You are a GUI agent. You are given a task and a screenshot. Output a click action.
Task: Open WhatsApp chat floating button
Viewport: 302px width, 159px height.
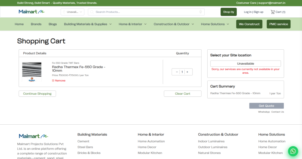(293, 151)
